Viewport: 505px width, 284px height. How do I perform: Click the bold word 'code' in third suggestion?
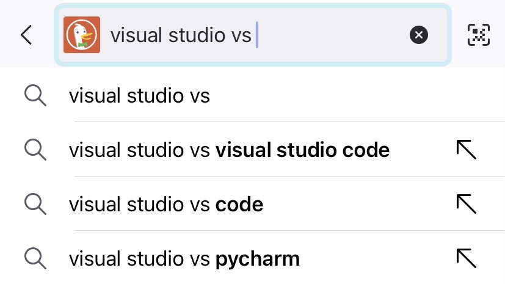[239, 204]
